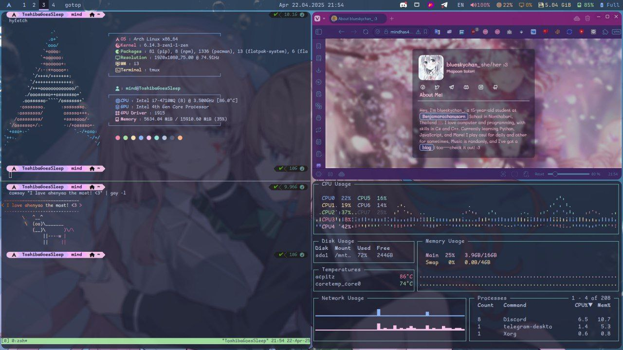Click the sync cloud icon in status bar
This screenshot has height=350, width=623.
pos(342,174)
